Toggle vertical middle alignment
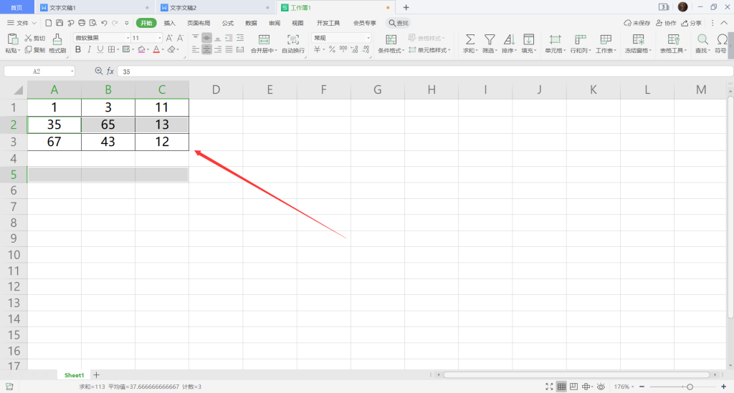The image size is (734, 393). coord(206,38)
